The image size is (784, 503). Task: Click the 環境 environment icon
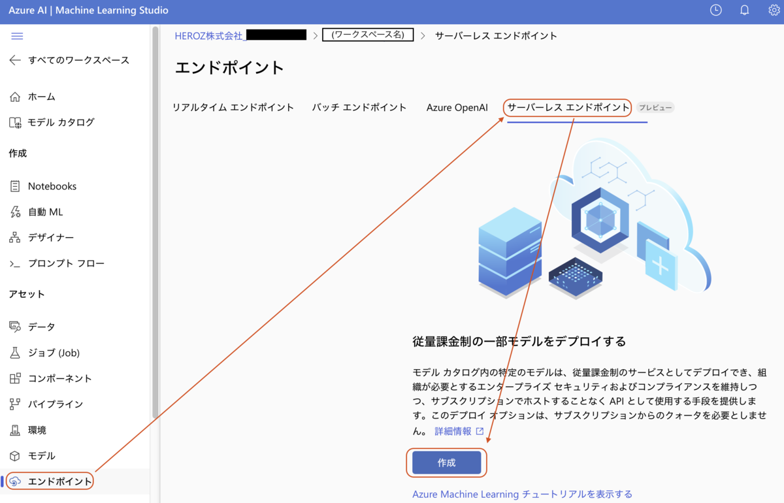pos(15,430)
